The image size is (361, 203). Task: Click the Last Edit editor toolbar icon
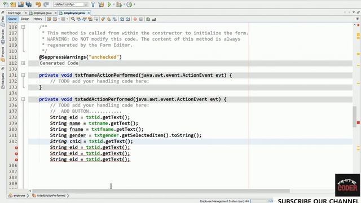49,19
